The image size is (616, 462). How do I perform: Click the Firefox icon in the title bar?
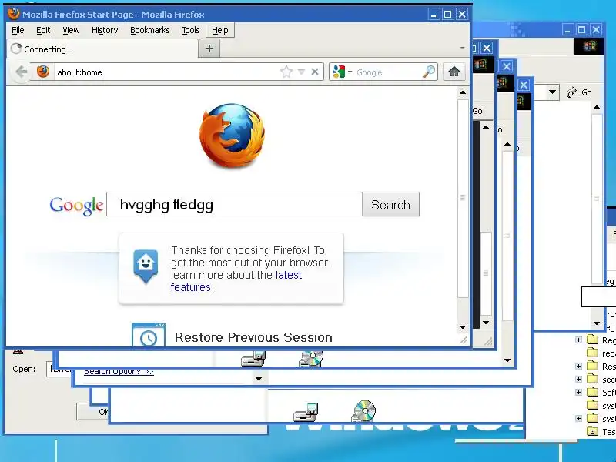(14, 14)
